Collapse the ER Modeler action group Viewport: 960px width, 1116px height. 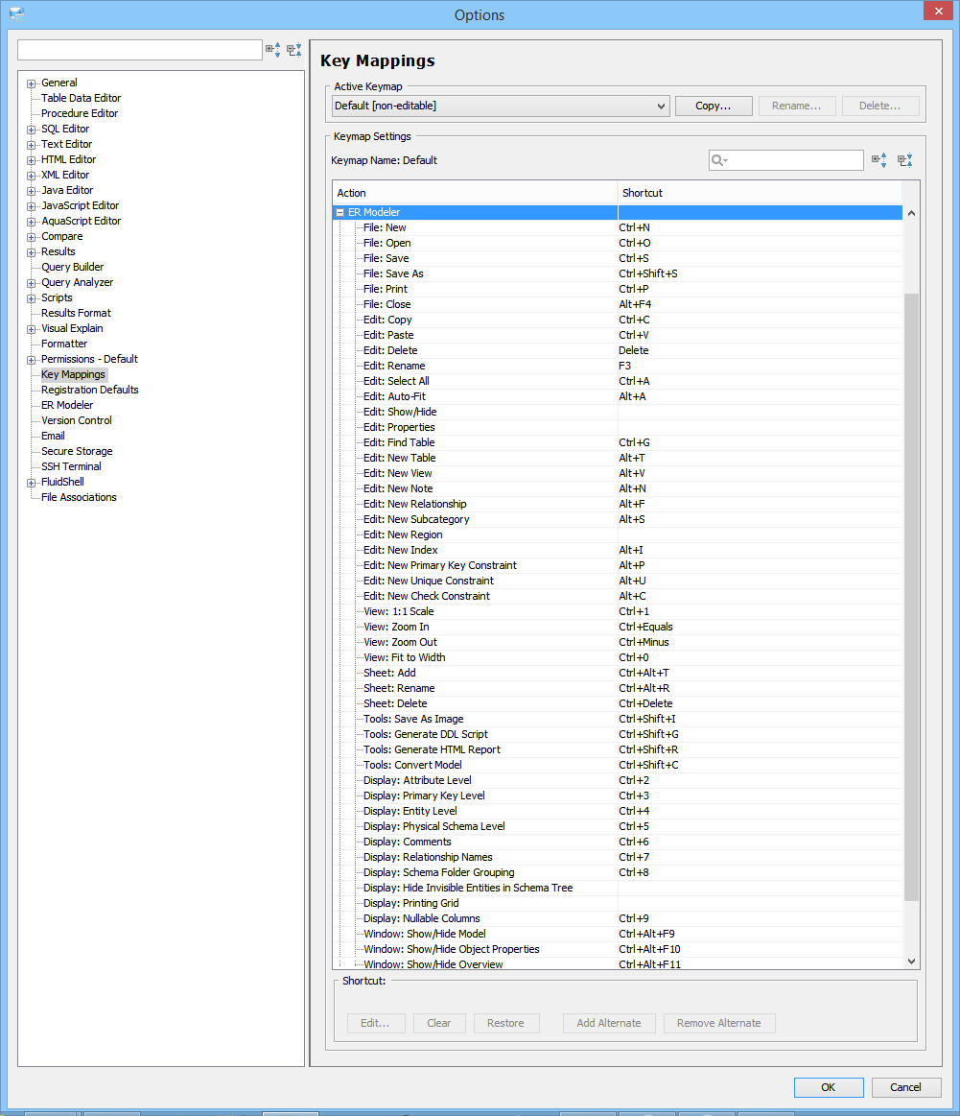(x=340, y=212)
